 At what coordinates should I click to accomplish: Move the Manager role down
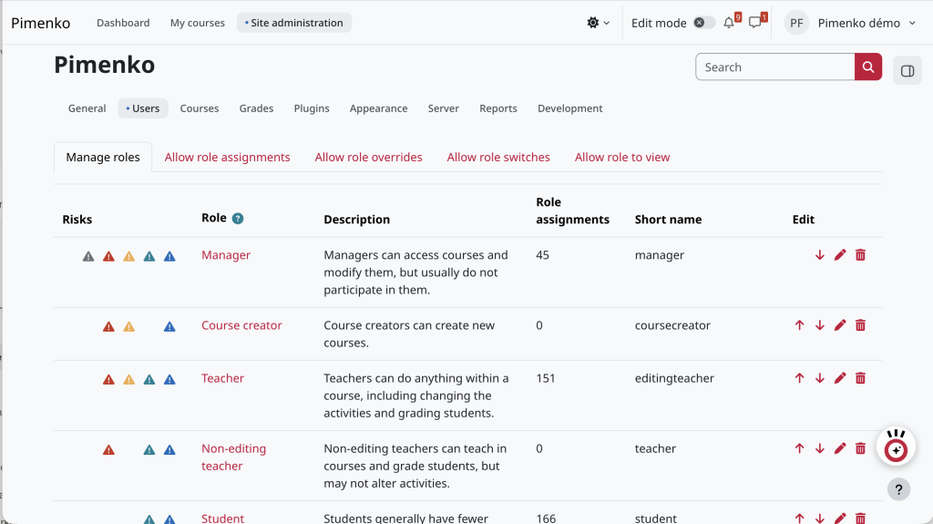819,255
